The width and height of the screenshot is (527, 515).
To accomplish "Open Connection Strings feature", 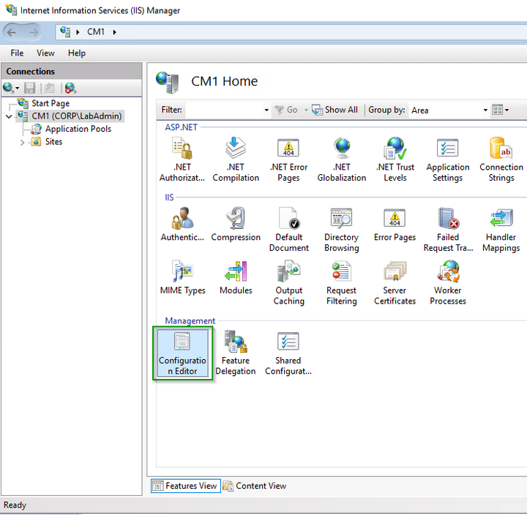I will click(x=501, y=159).
